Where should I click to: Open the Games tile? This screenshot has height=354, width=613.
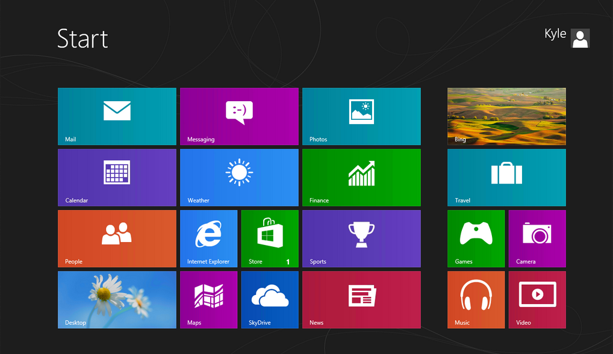(476, 239)
